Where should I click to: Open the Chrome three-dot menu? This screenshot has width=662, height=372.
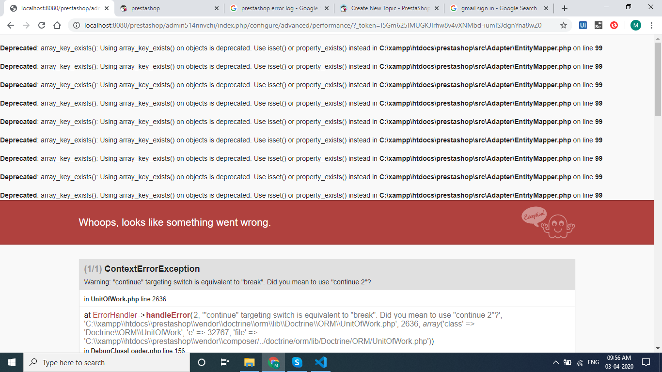coord(651,25)
